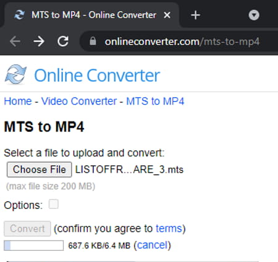Click the upload size text 687.6 KB/6.4 MB
This screenshot has width=278, height=262.
pyautogui.click(x=99, y=245)
